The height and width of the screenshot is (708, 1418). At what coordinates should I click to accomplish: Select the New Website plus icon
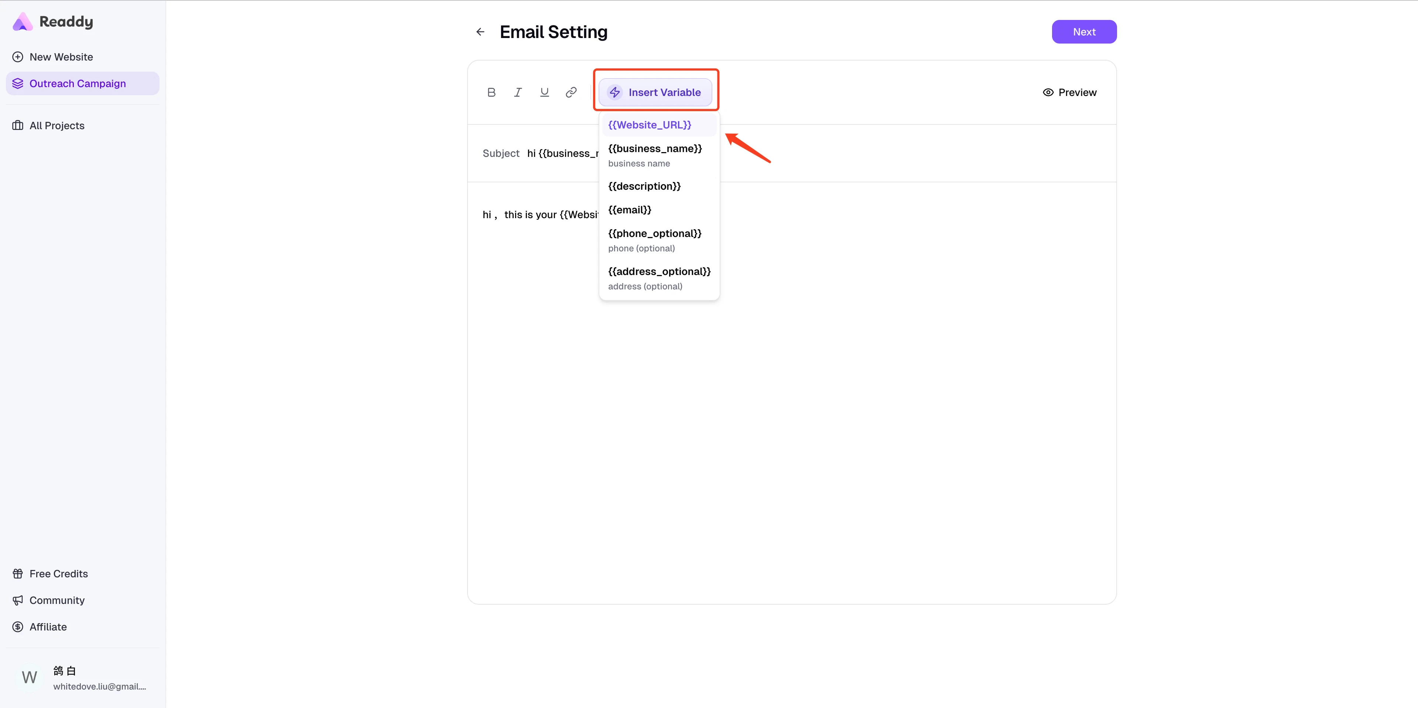coord(18,56)
